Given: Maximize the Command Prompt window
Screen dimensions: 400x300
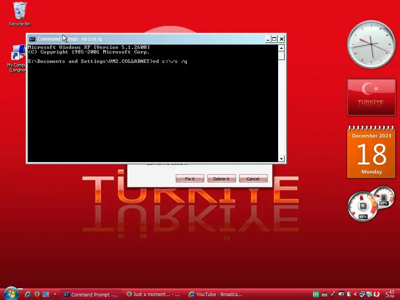Looking at the screenshot, I should pyautogui.click(x=274, y=39).
